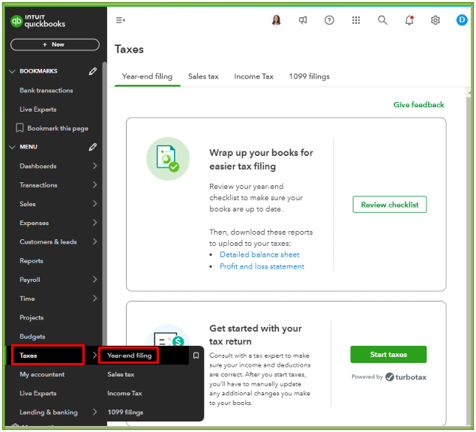The width and height of the screenshot is (476, 432).
Task: Select 1099 filings in Taxes flyout
Action: click(x=125, y=412)
